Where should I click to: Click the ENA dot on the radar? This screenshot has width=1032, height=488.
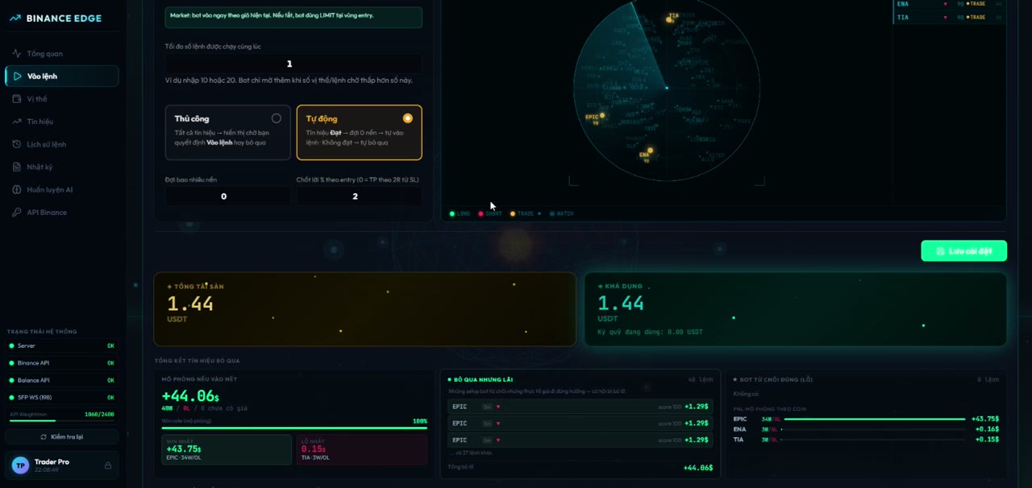tap(650, 151)
